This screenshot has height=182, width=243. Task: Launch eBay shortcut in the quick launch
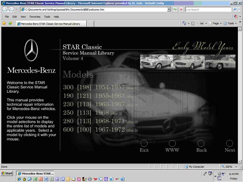tap(117, 179)
